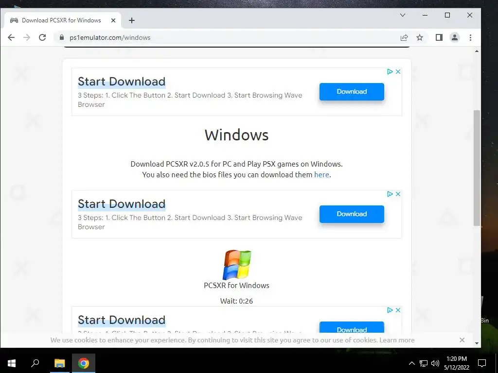Close the Download PCSXR tab
The width and height of the screenshot is (498, 373).
(x=113, y=20)
